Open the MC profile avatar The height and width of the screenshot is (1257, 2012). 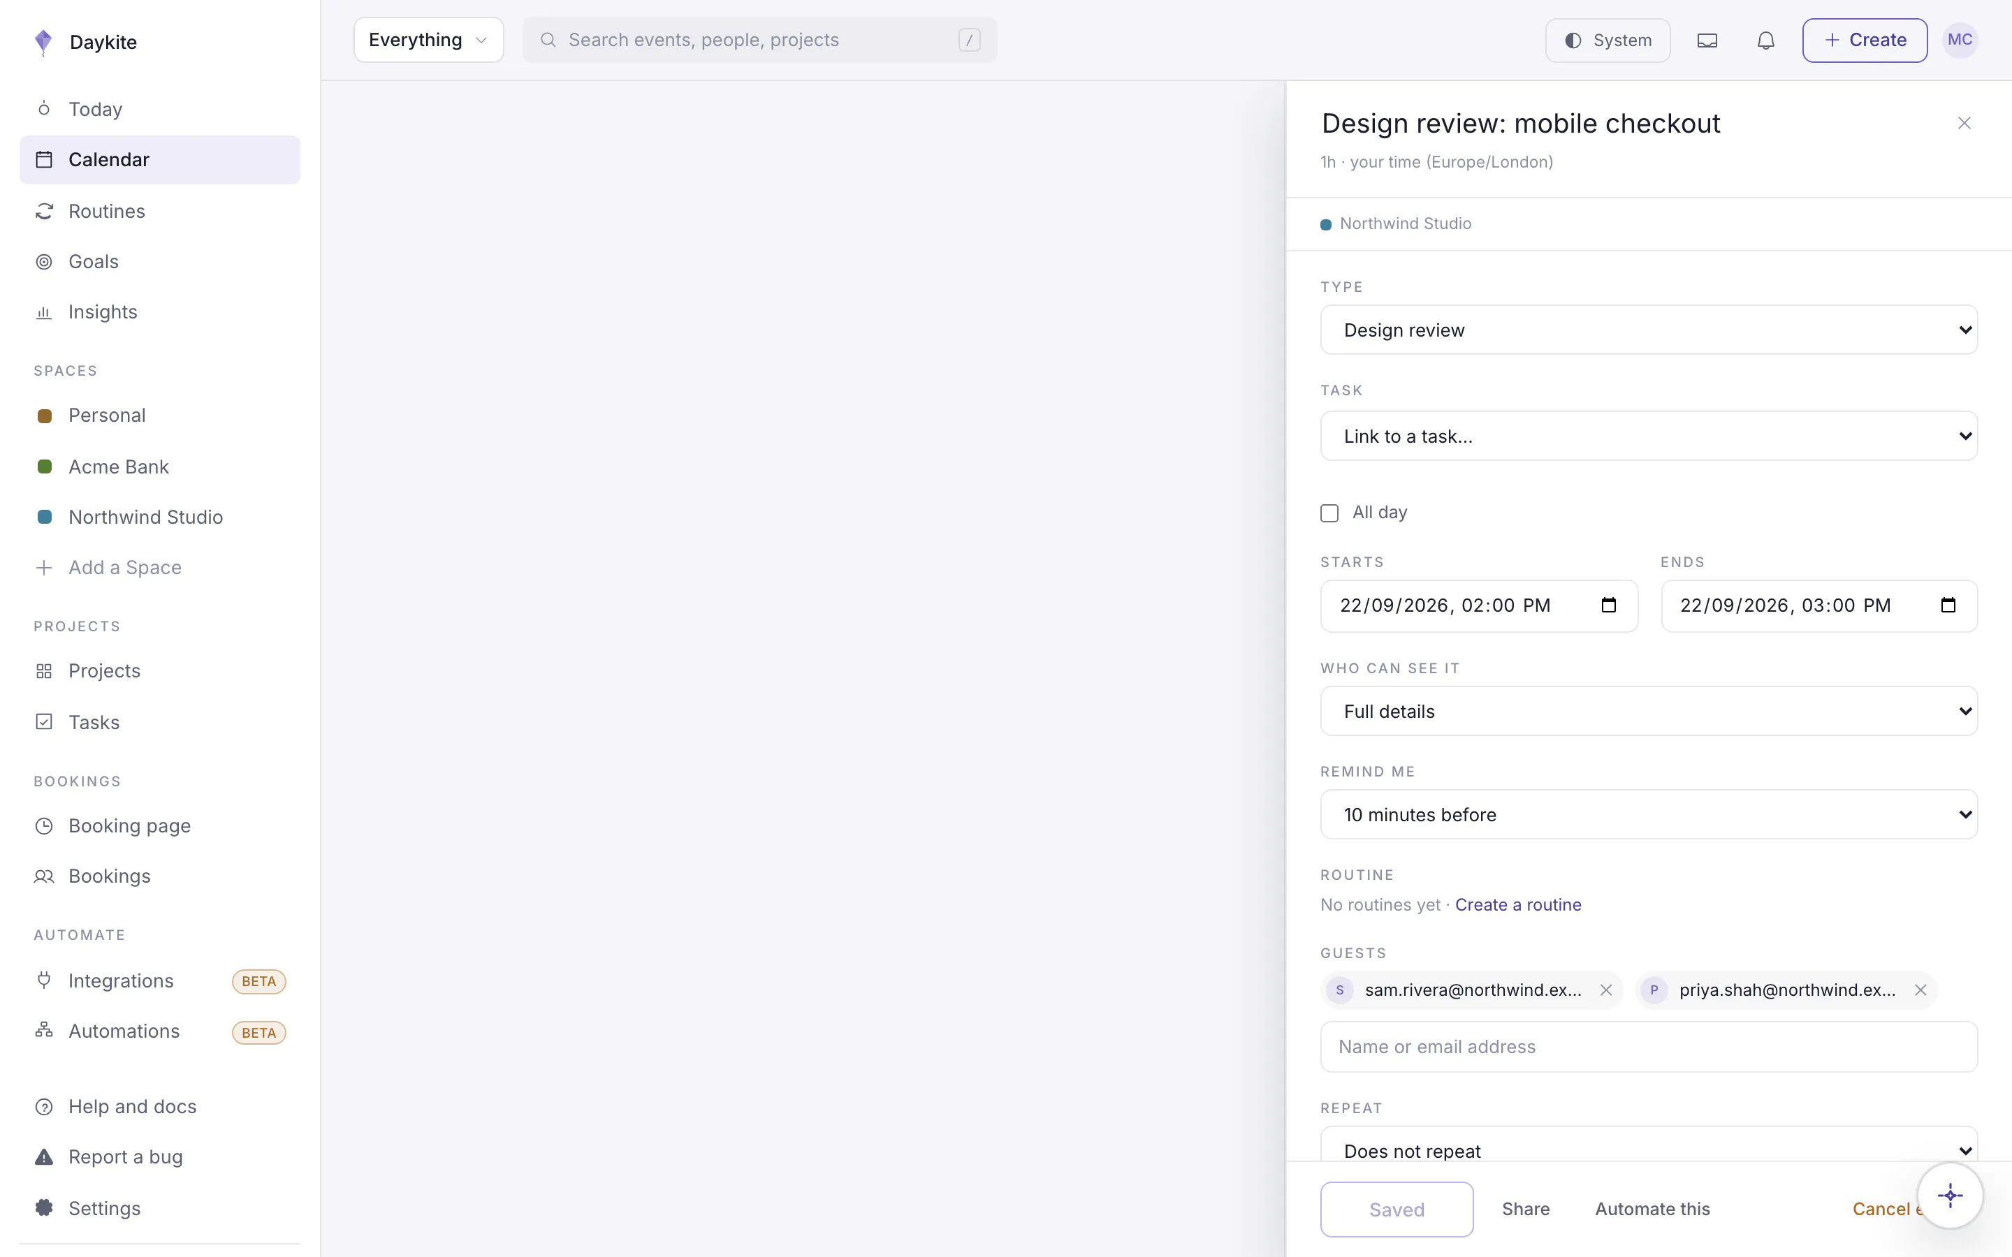coord(1960,40)
